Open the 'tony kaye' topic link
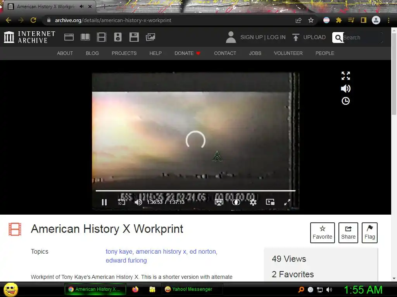397x297 pixels. coord(119,251)
